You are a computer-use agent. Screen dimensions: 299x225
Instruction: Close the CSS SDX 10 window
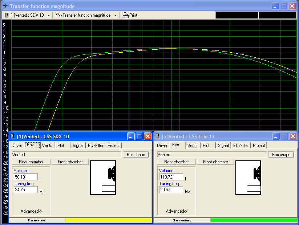pyautogui.click(x=148, y=136)
